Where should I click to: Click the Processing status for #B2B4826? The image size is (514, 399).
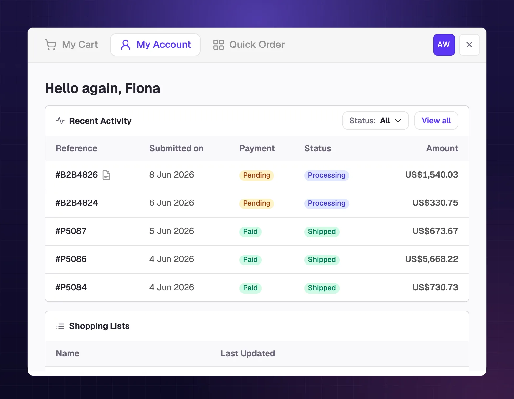[x=326, y=175]
